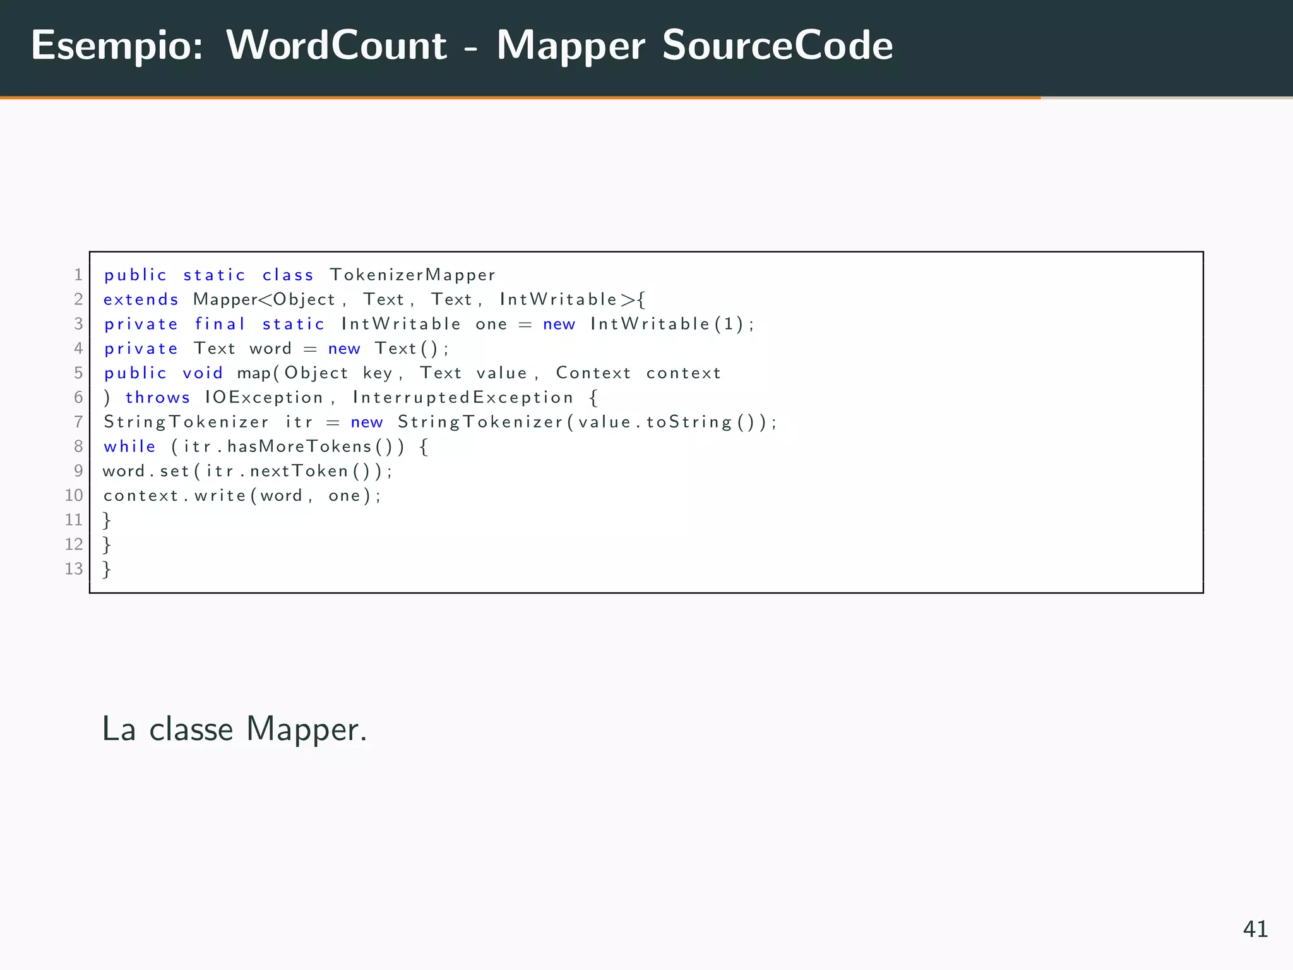Image resolution: width=1293 pixels, height=970 pixels.
Task: Click the line 'private Text word = new Text();'
Action: pos(277,349)
